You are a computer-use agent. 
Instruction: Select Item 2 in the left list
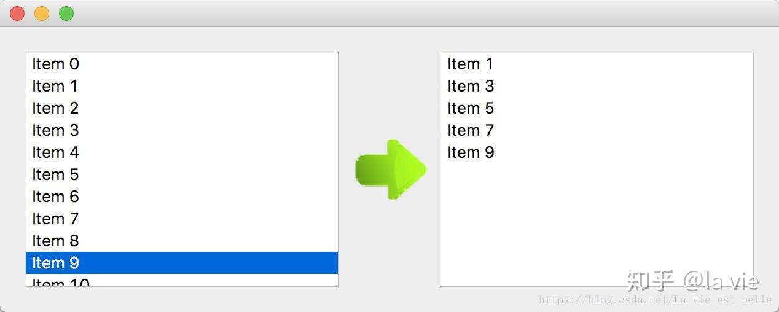click(55, 108)
